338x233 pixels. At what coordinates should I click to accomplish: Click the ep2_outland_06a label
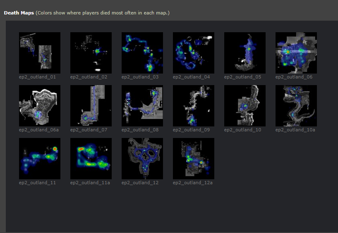click(x=39, y=130)
